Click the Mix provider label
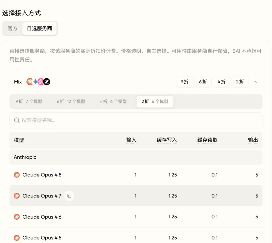Screen dimensions: 272x243 pos(18,82)
